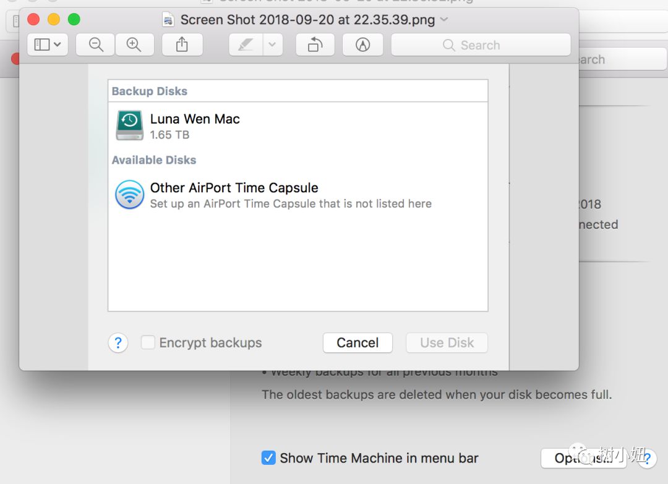This screenshot has height=484, width=668.
Task: Open the file title dropdown chevron
Action: click(x=444, y=20)
